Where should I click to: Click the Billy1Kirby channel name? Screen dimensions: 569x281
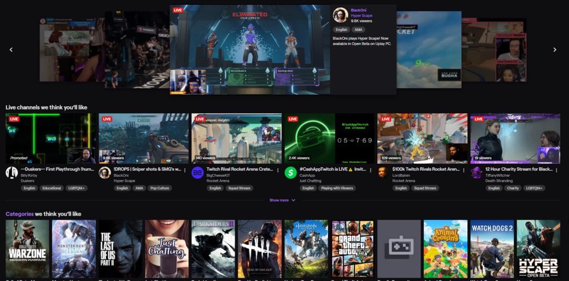(29, 175)
